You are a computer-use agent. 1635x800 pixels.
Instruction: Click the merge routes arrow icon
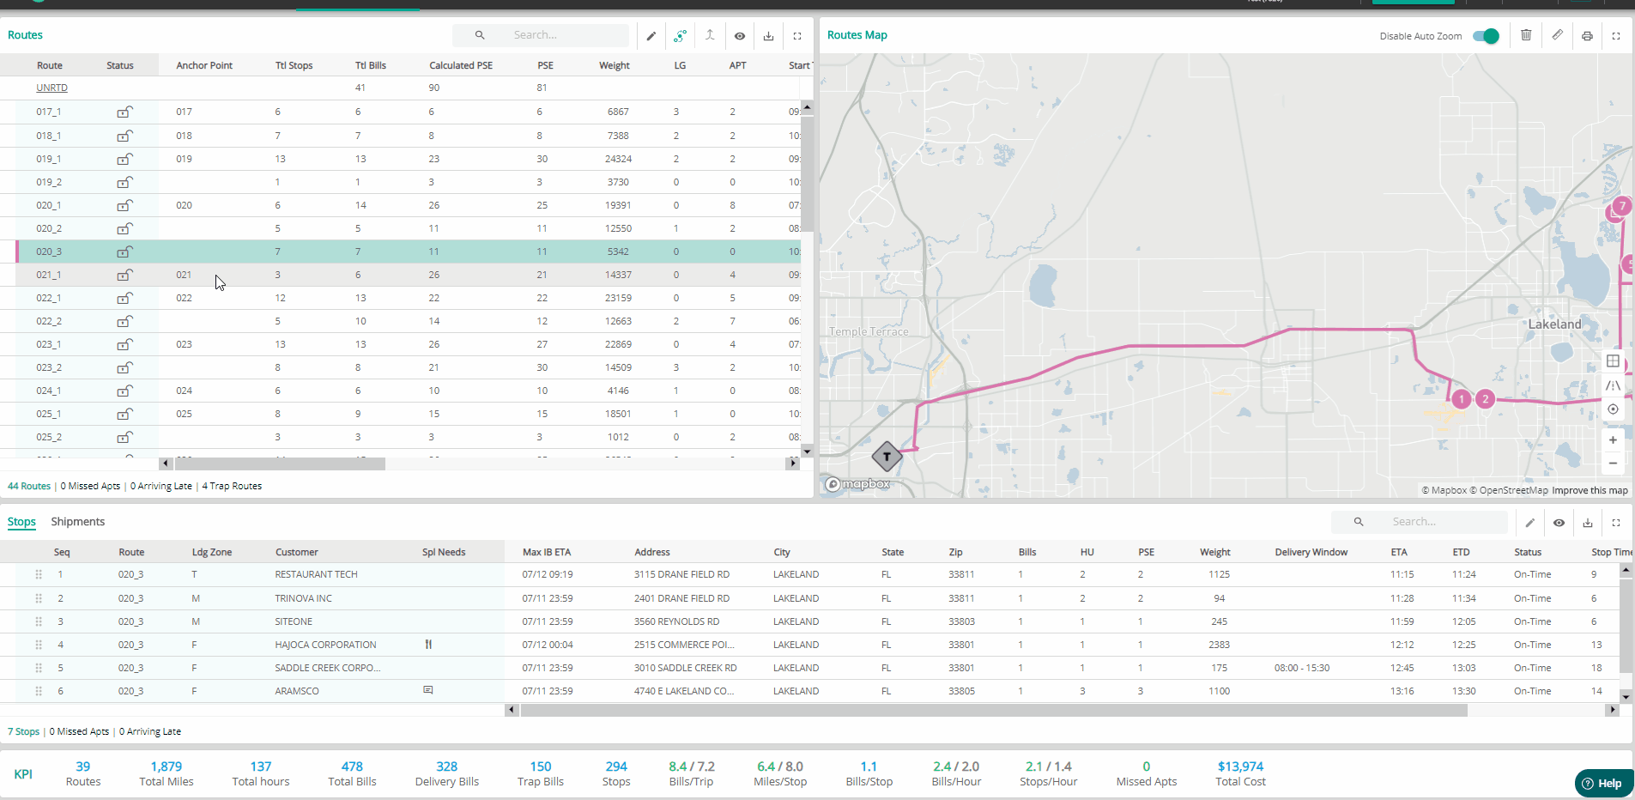click(710, 36)
